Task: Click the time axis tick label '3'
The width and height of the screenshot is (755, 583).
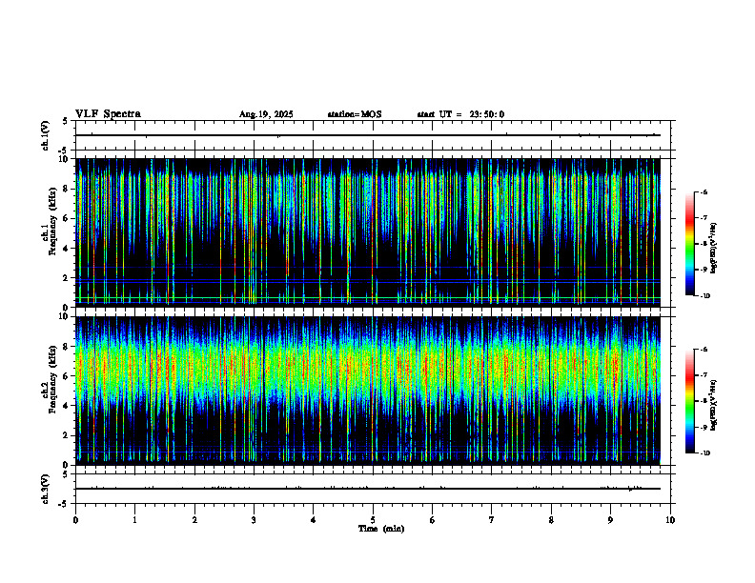Action: 254,520
